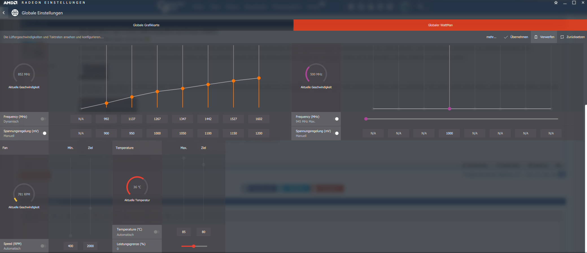Click the AMD logo
This screenshot has height=253, width=587.
10,3
